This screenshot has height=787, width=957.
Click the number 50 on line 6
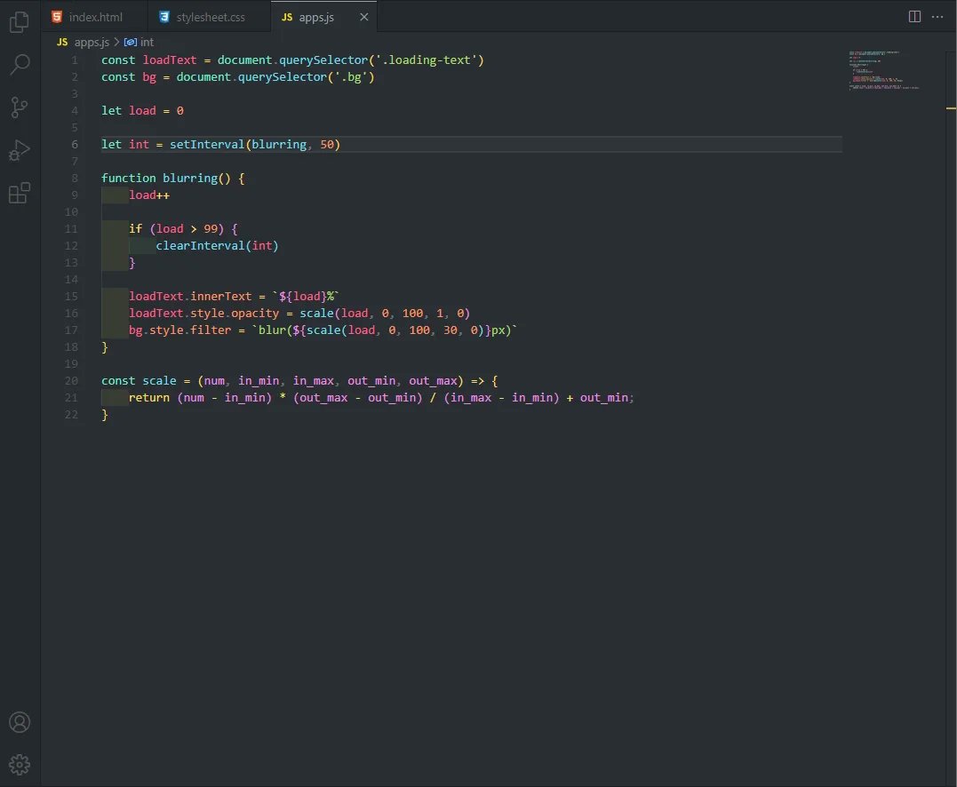[x=327, y=145]
